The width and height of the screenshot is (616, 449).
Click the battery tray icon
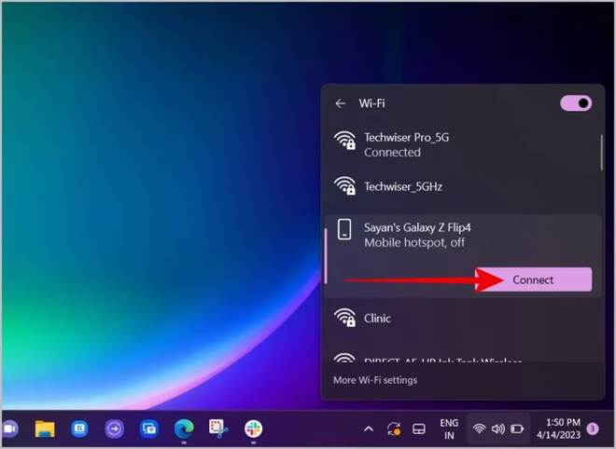[x=517, y=429]
